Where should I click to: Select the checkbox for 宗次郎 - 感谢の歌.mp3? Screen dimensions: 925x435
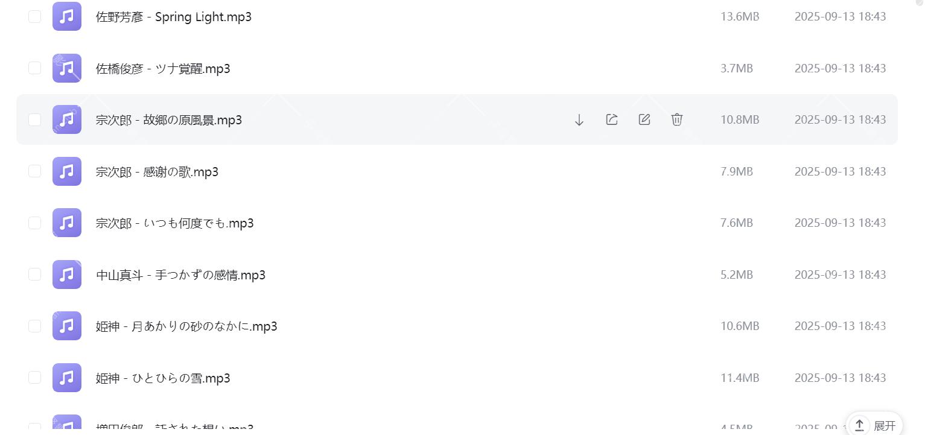pos(34,171)
